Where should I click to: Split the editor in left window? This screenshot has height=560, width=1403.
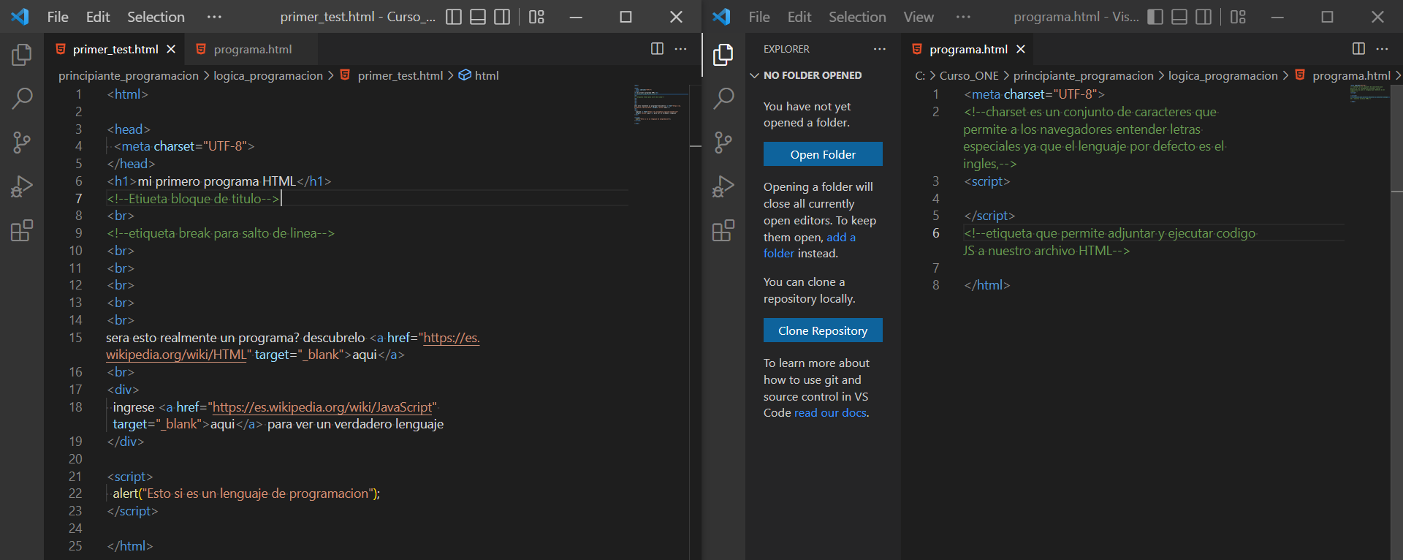click(657, 49)
